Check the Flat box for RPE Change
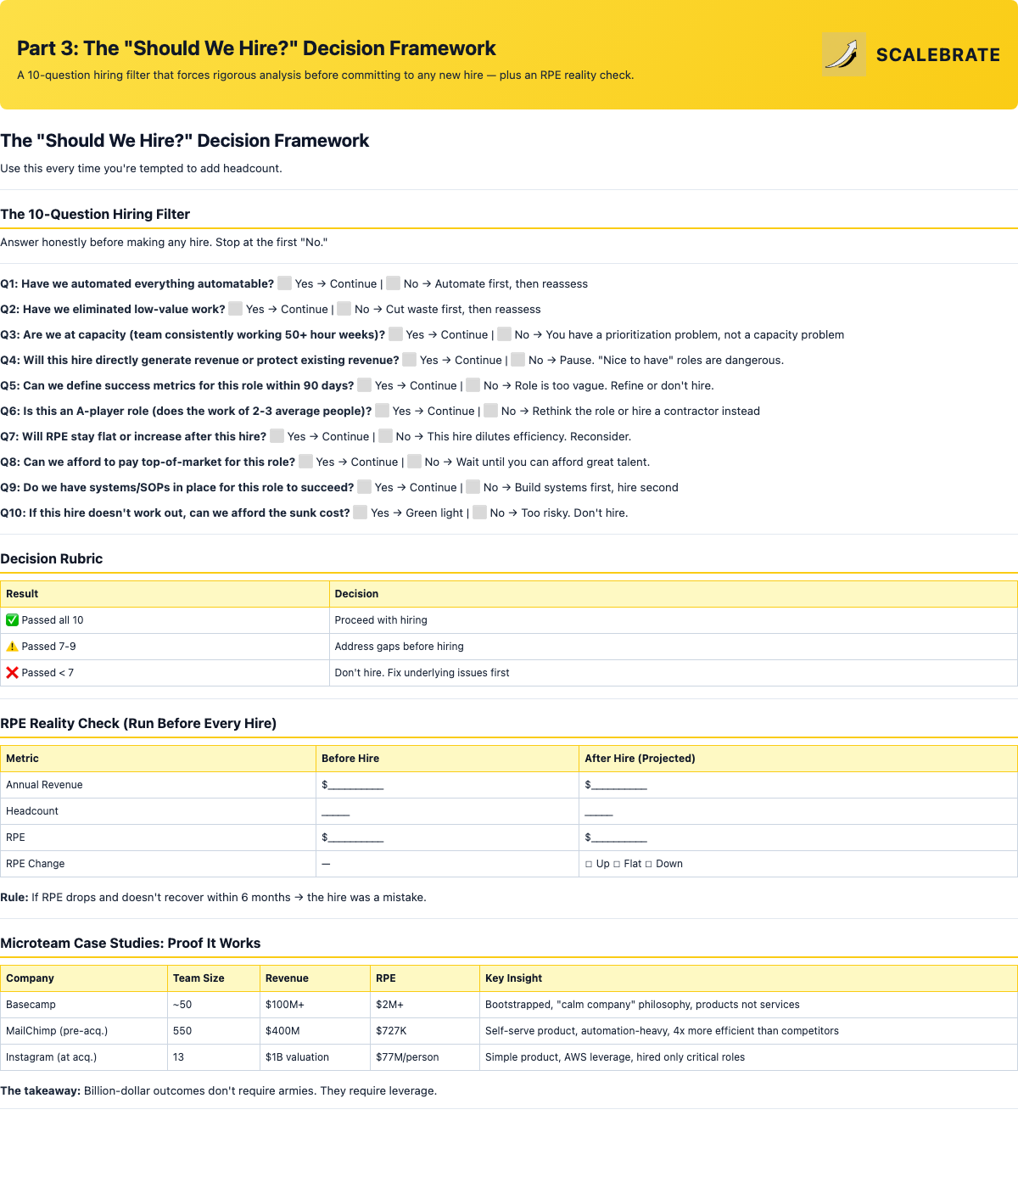The image size is (1018, 1188). click(617, 864)
